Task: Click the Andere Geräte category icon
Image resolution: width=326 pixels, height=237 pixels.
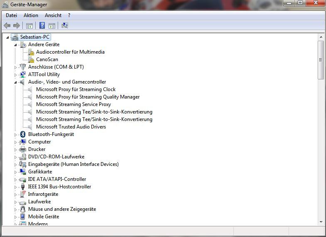Action: click(23, 44)
